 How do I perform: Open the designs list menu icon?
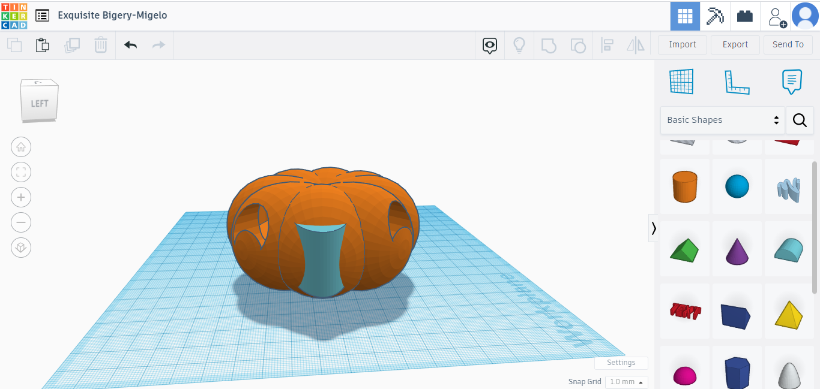point(42,16)
